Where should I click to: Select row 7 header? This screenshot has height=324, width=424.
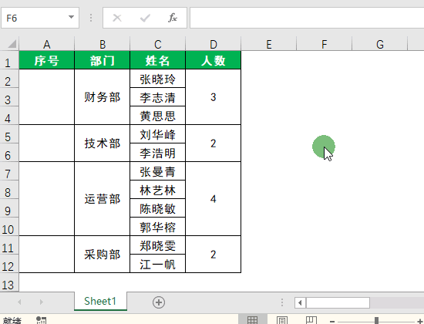(x=9, y=171)
